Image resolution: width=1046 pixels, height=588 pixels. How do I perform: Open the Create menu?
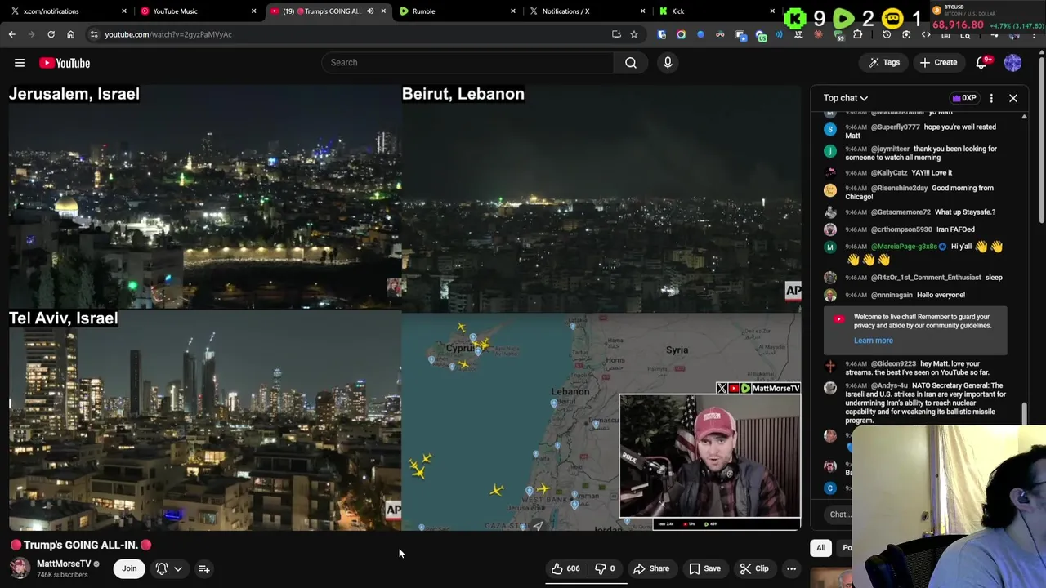[938, 63]
